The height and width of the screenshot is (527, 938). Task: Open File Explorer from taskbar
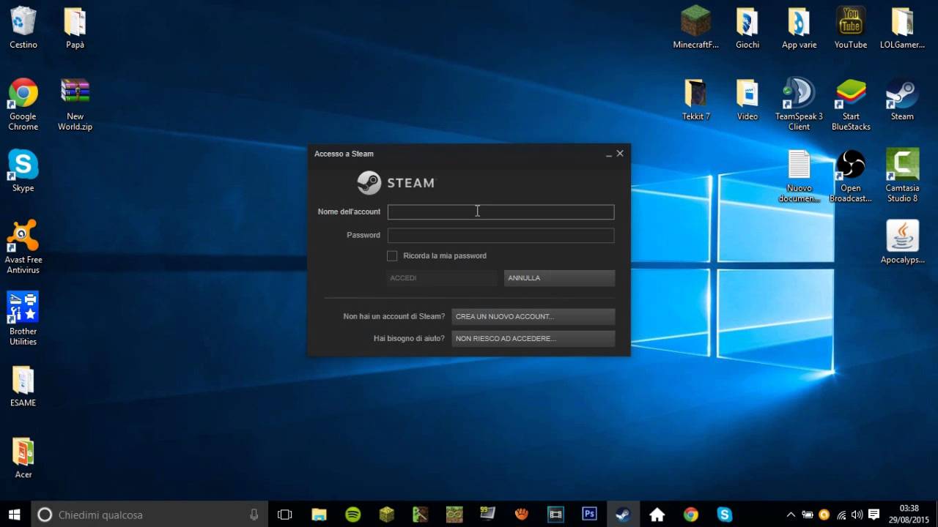click(x=319, y=515)
